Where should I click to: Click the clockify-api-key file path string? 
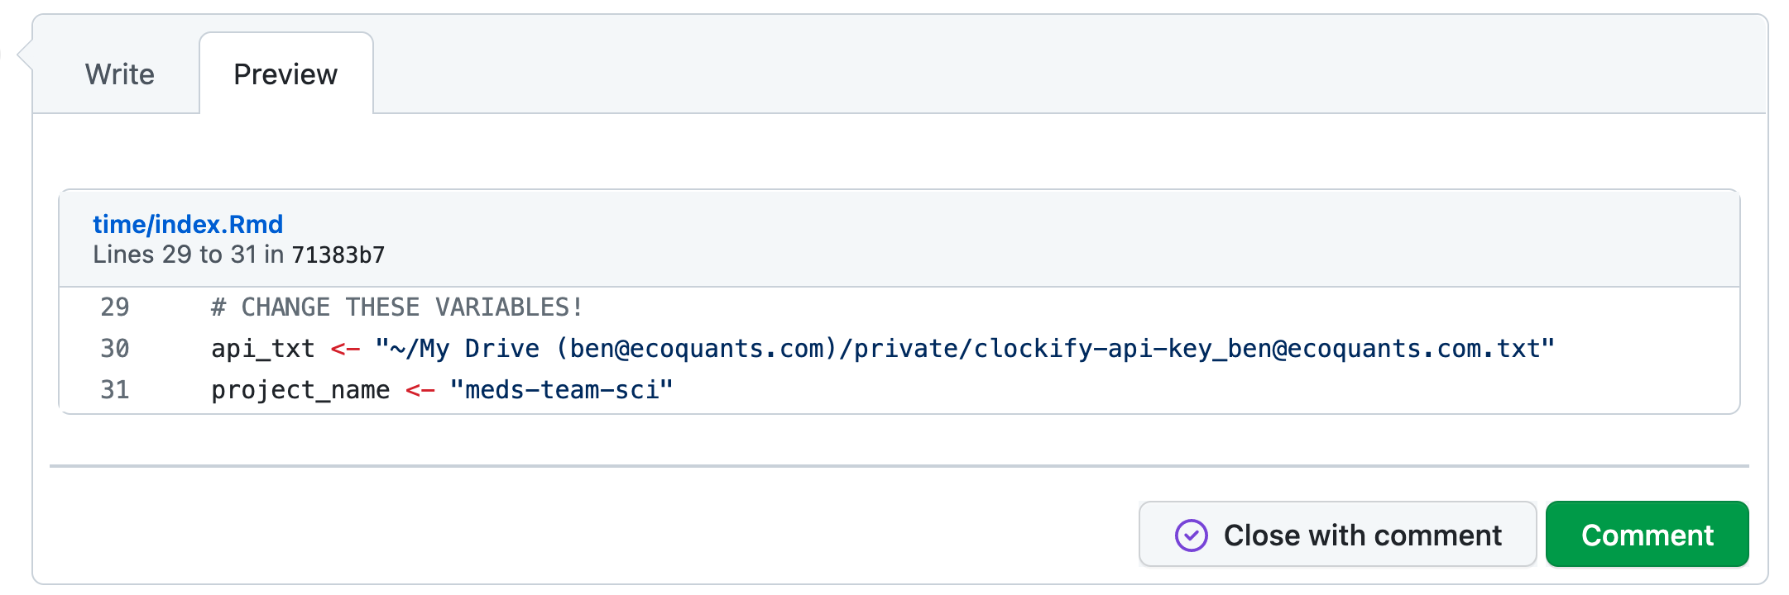965,349
